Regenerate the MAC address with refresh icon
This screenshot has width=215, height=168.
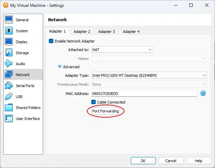click(x=203, y=93)
